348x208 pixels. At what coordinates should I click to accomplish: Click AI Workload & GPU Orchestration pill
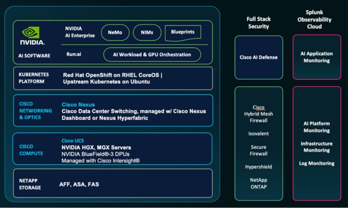[152, 55]
